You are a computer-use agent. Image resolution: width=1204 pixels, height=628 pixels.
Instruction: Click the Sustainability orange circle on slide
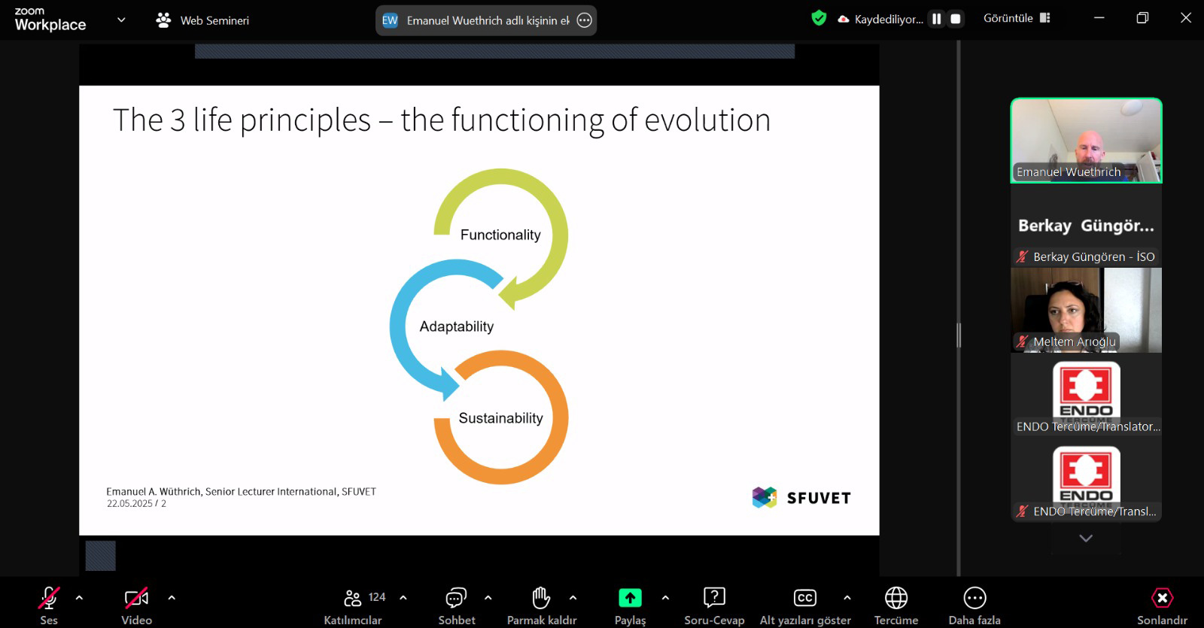coord(501,417)
